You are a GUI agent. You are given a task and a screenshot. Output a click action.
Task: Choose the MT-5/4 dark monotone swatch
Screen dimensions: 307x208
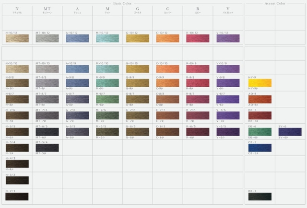(x=47, y=148)
